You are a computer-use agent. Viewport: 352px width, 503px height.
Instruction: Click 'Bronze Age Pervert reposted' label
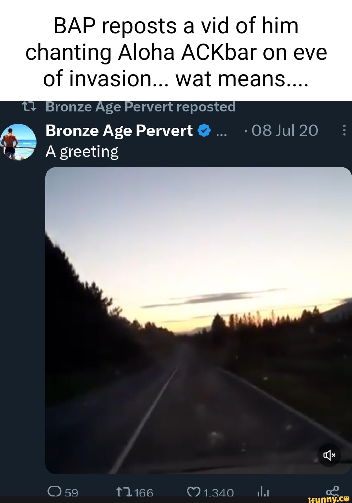pyautogui.click(x=140, y=107)
